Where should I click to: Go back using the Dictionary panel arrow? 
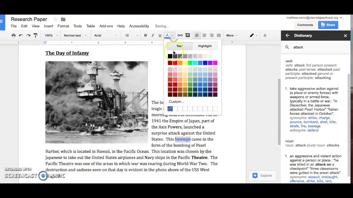[x=288, y=35]
